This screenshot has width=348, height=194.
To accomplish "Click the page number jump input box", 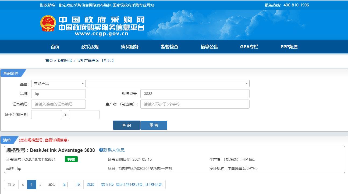I will 71,185.
